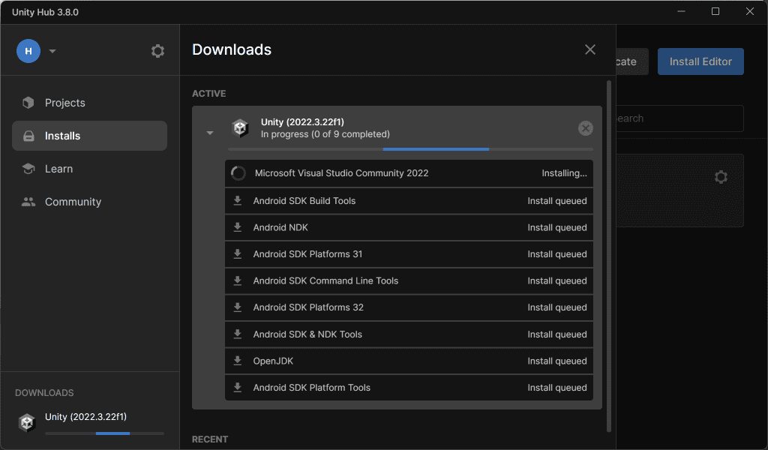Select Installs in the sidebar
This screenshot has height=450, width=768.
[x=62, y=136]
